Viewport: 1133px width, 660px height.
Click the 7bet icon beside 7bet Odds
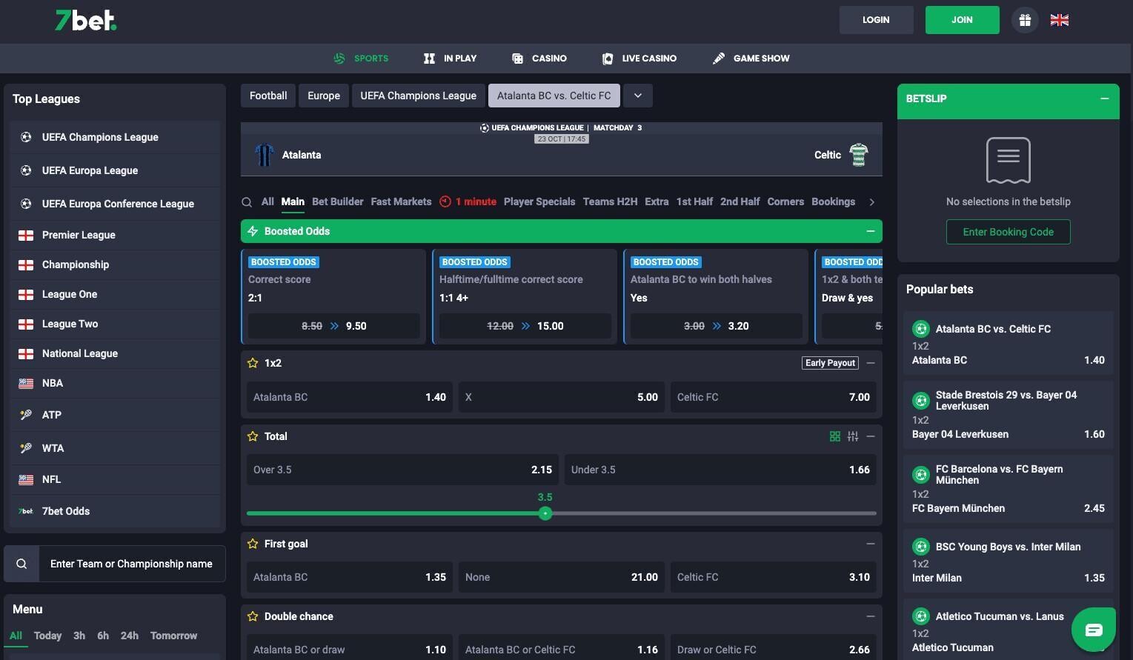[x=26, y=511]
